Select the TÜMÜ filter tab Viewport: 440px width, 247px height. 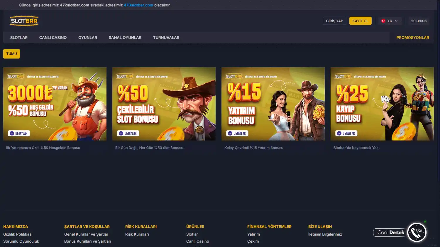pos(11,54)
